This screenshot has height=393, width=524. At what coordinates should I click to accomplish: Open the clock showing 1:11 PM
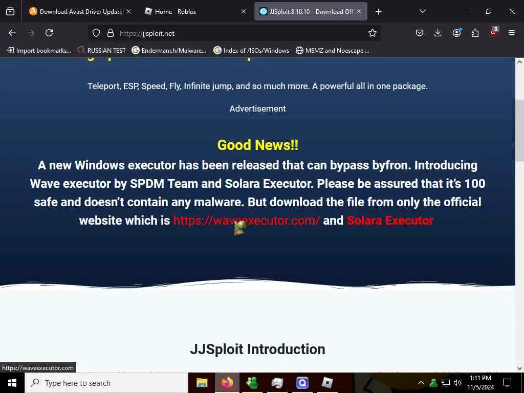[x=481, y=383]
